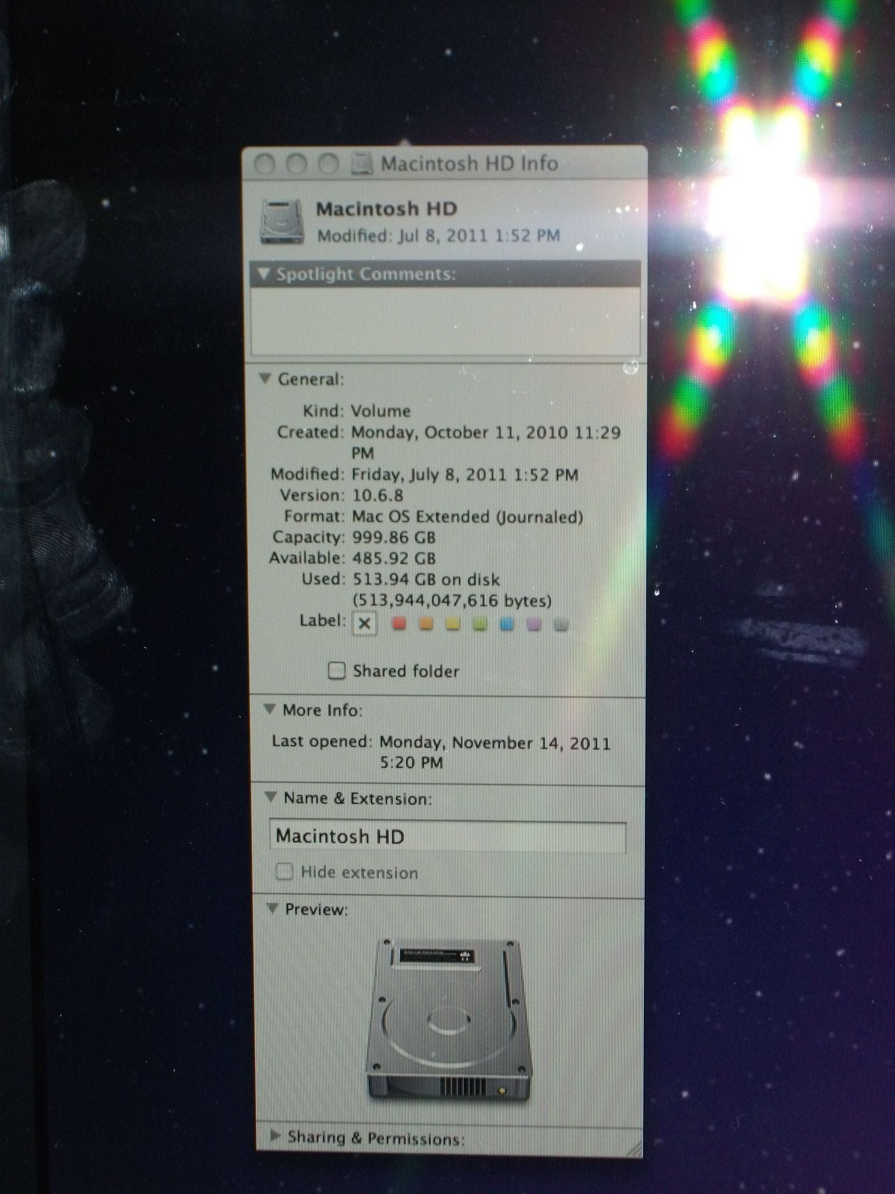Image resolution: width=895 pixels, height=1194 pixels.
Task: Choose the gray label color
Action: [x=561, y=625]
